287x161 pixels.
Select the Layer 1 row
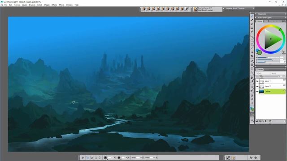270,81
